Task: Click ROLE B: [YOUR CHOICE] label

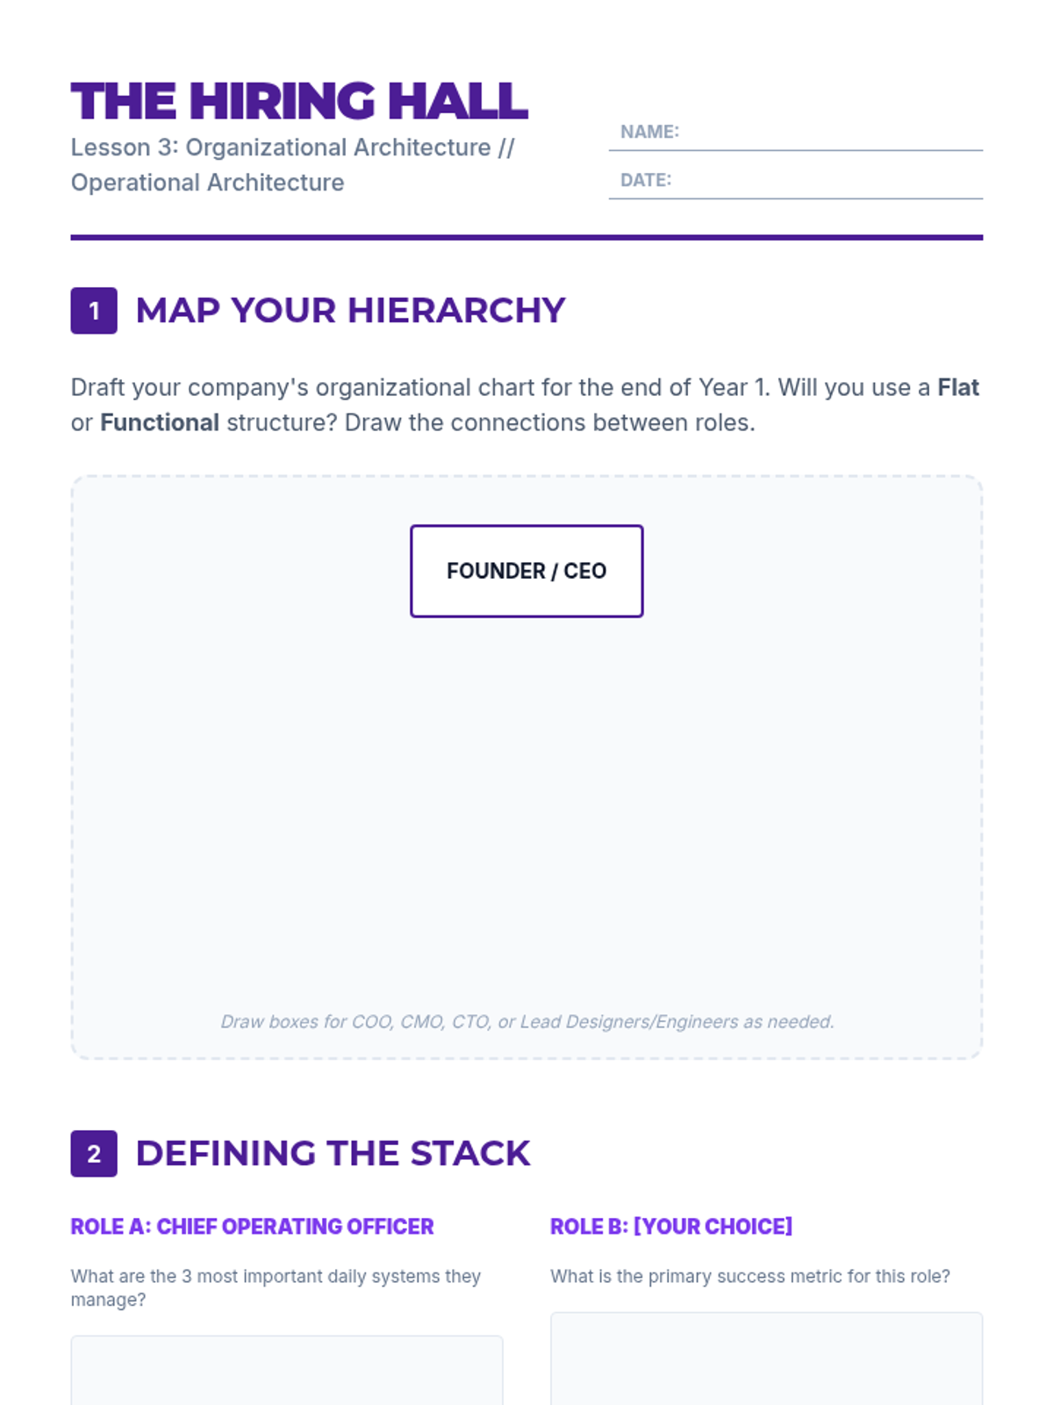Action: (671, 1227)
